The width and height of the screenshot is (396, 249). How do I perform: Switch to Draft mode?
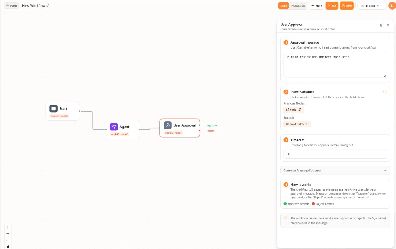[x=283, y=5]
